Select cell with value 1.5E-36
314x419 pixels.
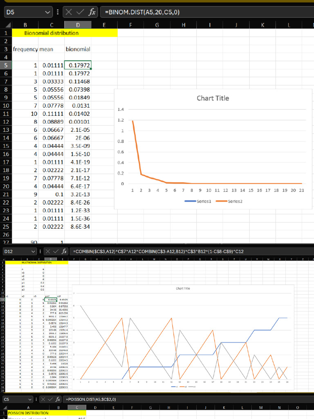pyautogui.click(x=78, y=219)
